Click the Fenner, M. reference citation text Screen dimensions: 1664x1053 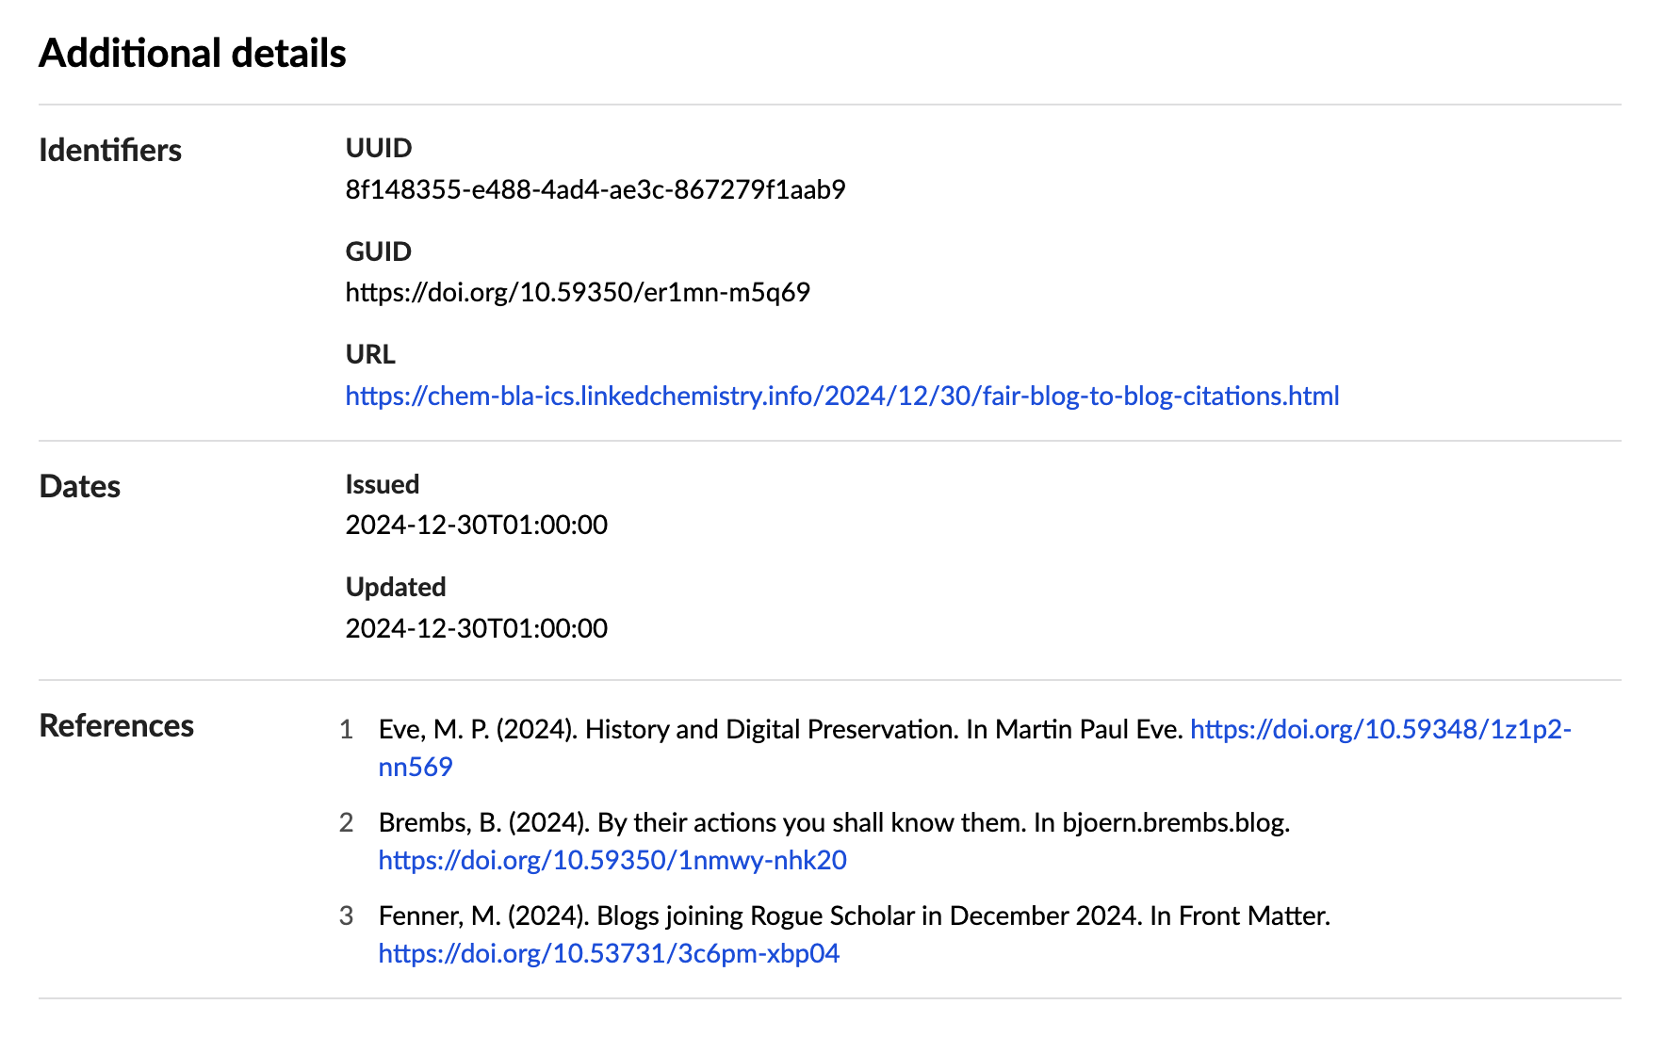click(x=854, y=916)
